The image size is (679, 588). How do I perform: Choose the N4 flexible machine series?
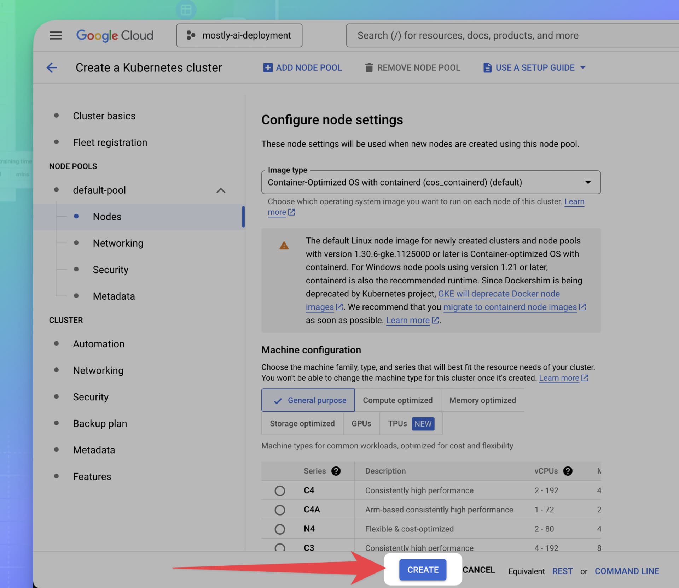point(280,529)
